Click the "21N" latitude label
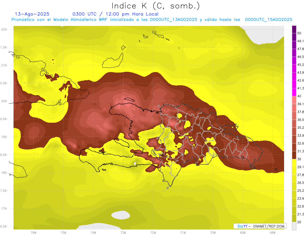The image size is (306, 236). [4, 65]
